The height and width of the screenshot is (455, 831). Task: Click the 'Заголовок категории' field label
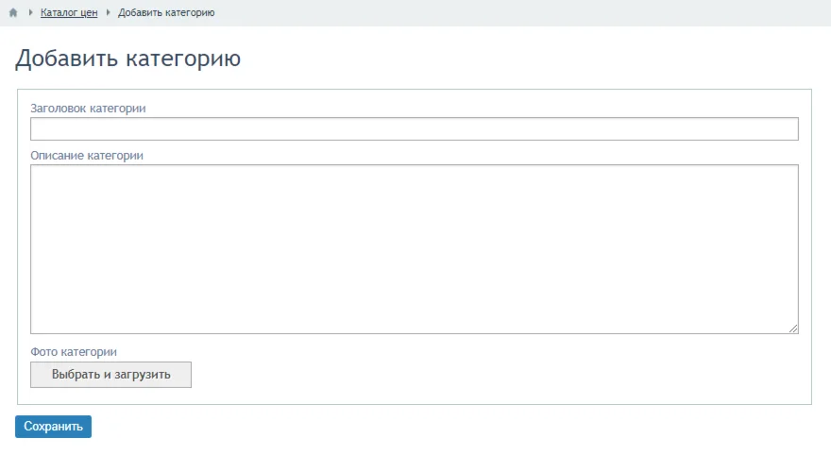[x=88, y=109]
